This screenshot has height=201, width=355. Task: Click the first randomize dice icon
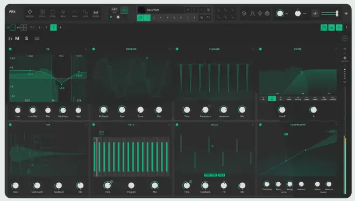pos(244,13)
